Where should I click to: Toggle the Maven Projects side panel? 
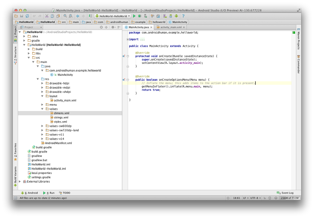point(298,39)
